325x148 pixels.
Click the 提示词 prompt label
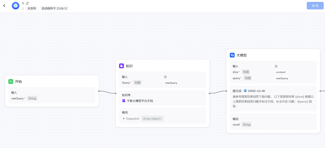[x=237, y=91]
